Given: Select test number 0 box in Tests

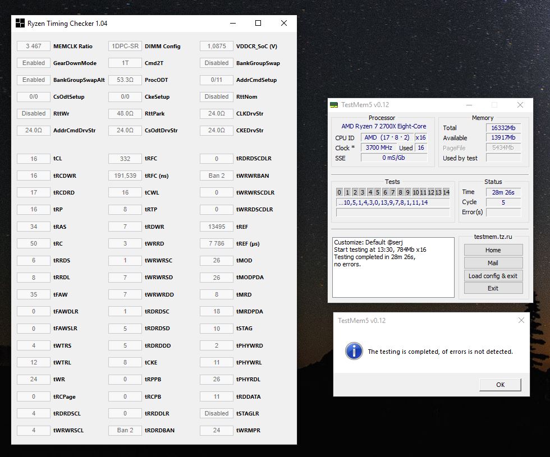Looking at the screenshot, I should tap(339, 192).
